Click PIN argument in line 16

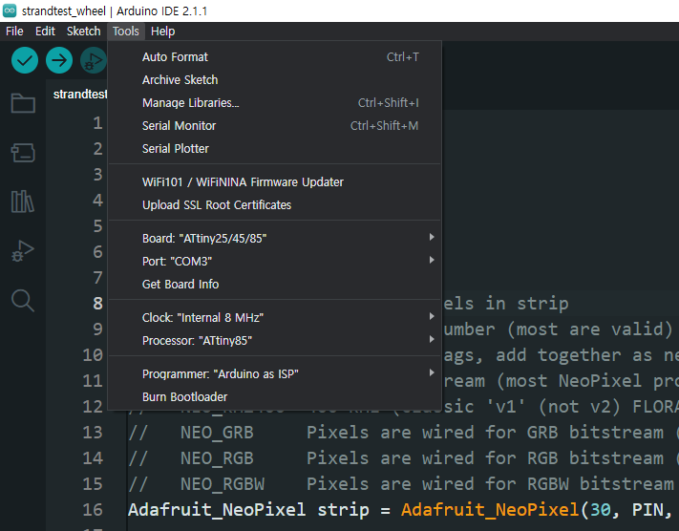tap(647, 510)
